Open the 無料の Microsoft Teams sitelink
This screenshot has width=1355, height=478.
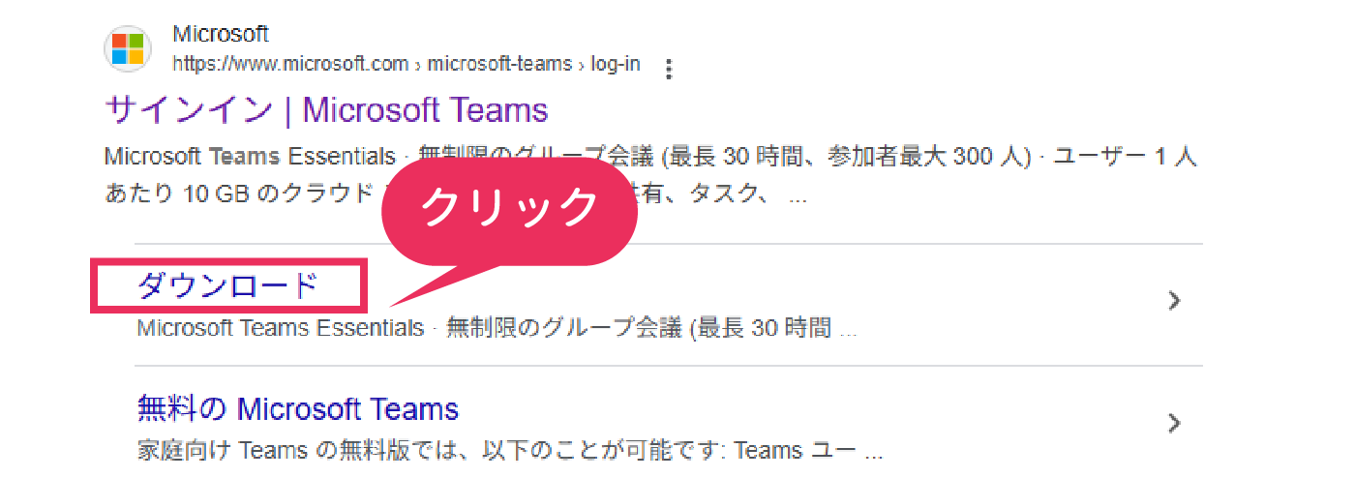[x=298, y=408]
